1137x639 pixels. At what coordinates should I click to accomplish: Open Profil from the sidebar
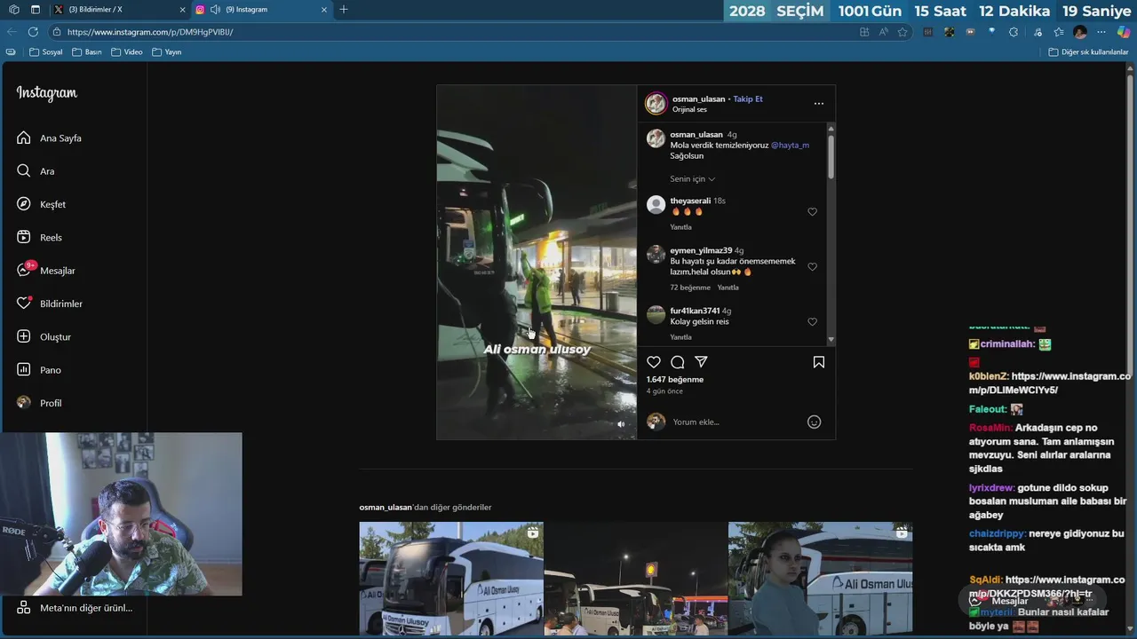(39, 403)
